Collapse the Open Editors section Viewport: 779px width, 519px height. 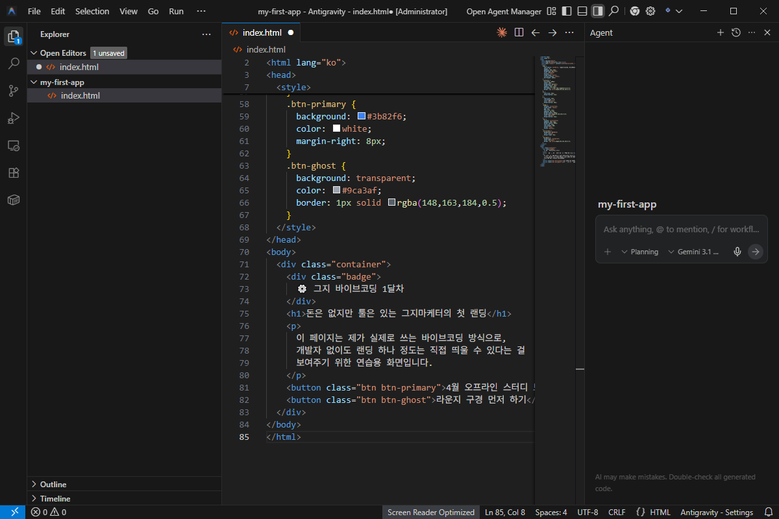click(x=124, y=53)
